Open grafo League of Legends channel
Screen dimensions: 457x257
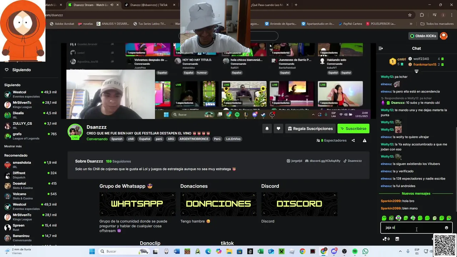(30, 136)
